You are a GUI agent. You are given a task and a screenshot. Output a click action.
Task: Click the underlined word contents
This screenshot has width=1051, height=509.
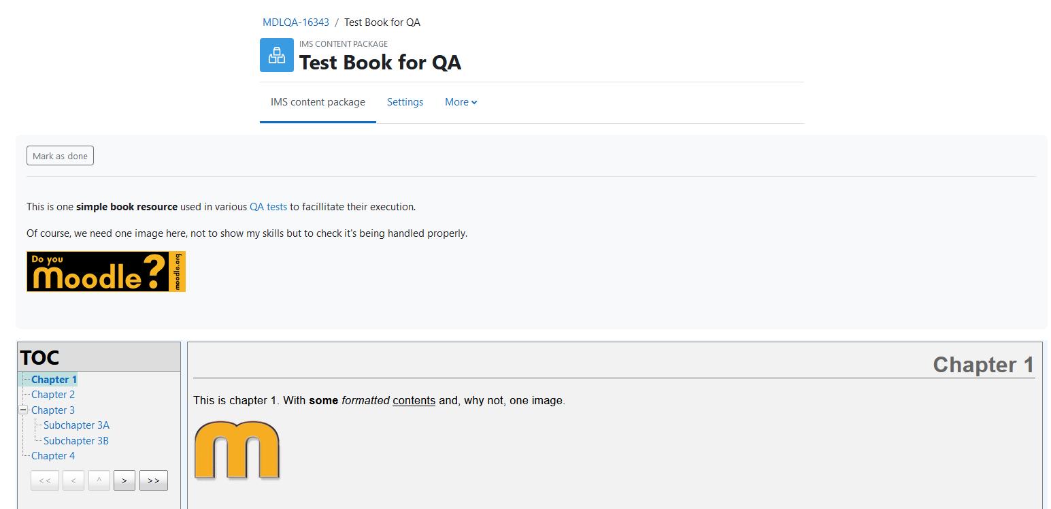414,401
